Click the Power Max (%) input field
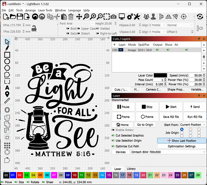Image resolution: width=207 pixels, height=185 pixels. (x=196, y=80)
